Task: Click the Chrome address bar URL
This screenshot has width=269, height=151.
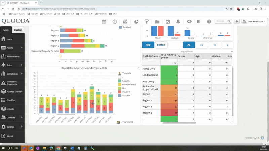Action: pyautogui.click(x=58, y=9)
